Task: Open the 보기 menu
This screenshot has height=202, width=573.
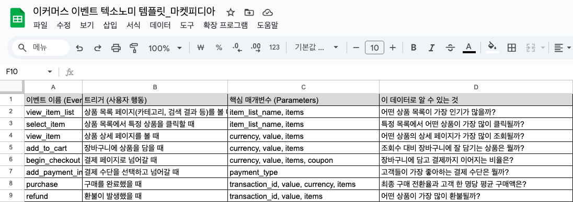Action: [87, 25]
